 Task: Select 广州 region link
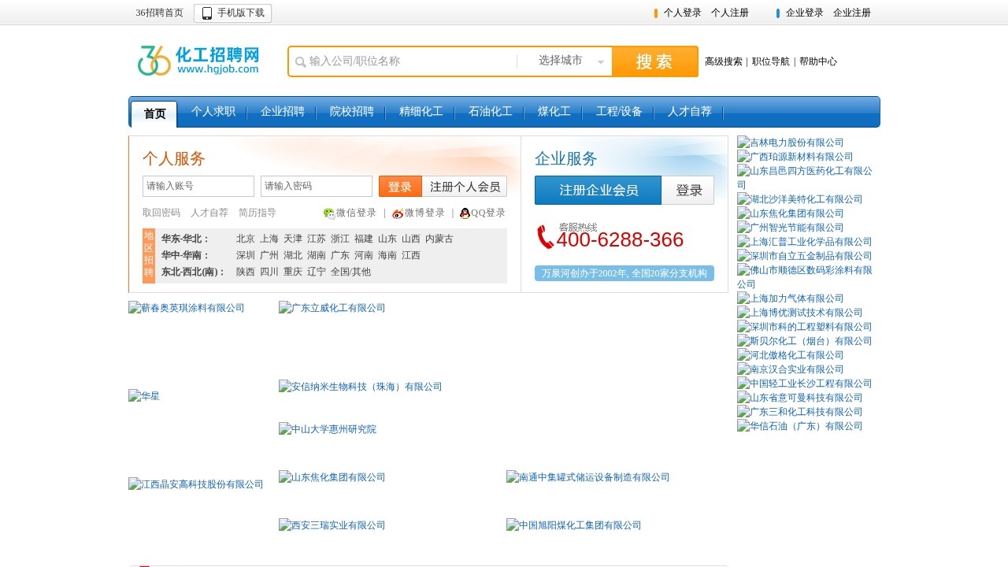click(x=269, y=255)
